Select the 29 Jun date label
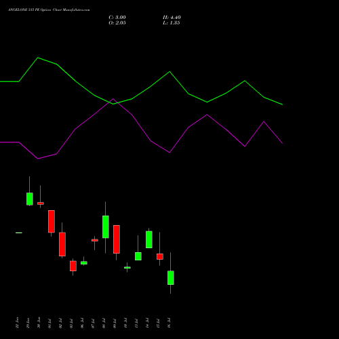339x339 pixels. click(28, 323)
